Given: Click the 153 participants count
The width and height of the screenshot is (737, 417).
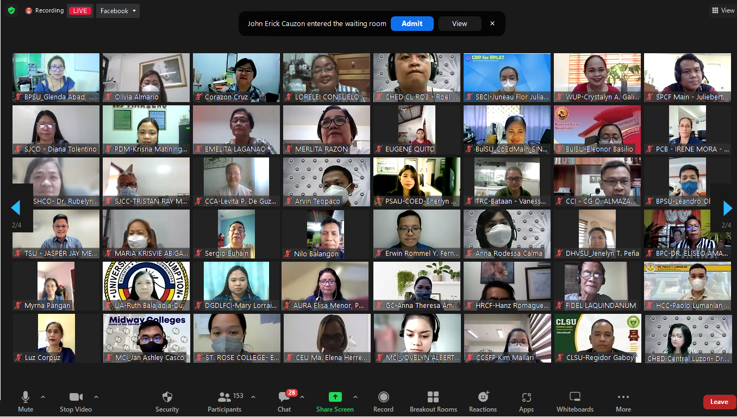Looking at the screenshot, I should [238, 396].
